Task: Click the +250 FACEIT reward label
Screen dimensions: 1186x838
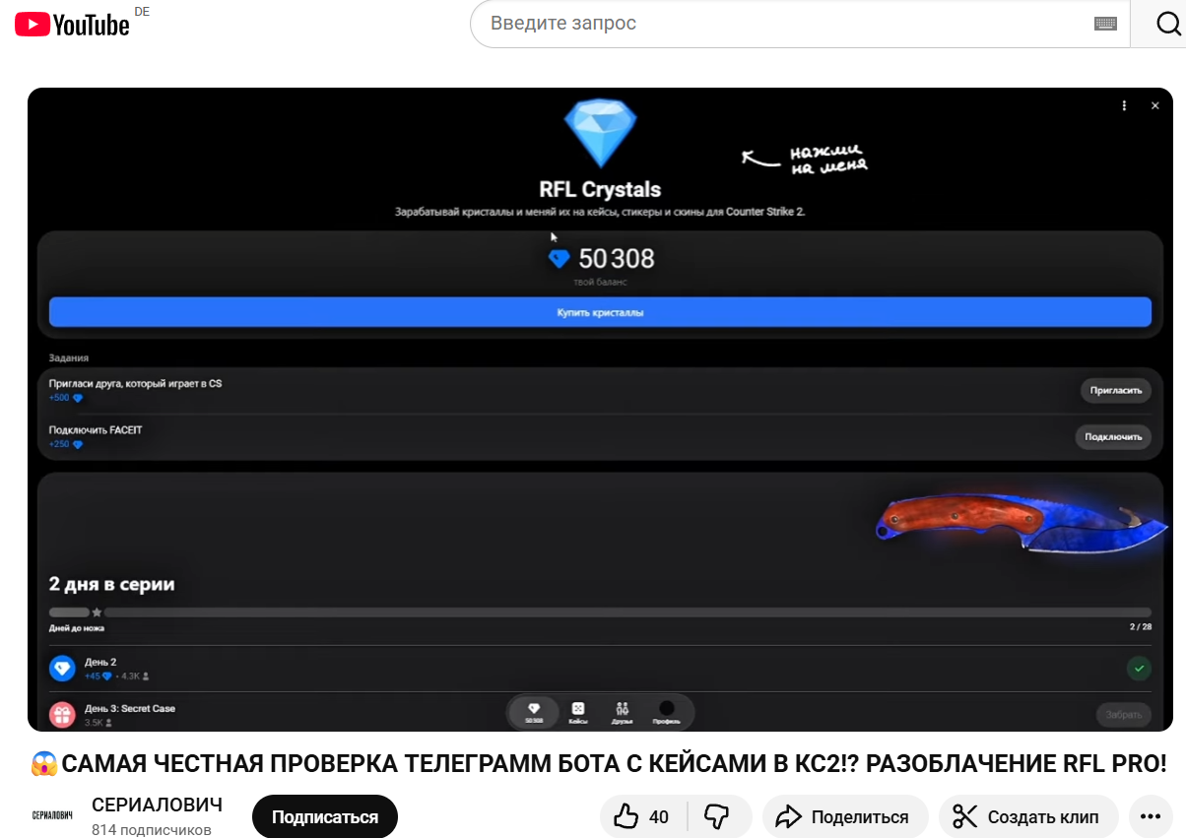Action: pos(65,444)
